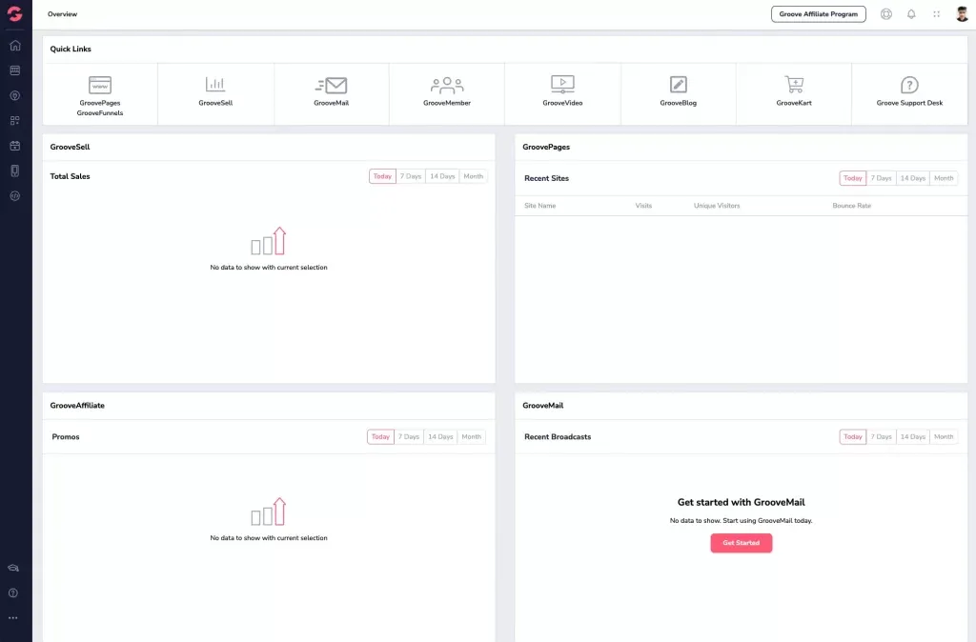Click the fullscreen expand icon in the top bar
Image resolution: width=976 pixels, height=642 pixels.
(x=936, y=13)
